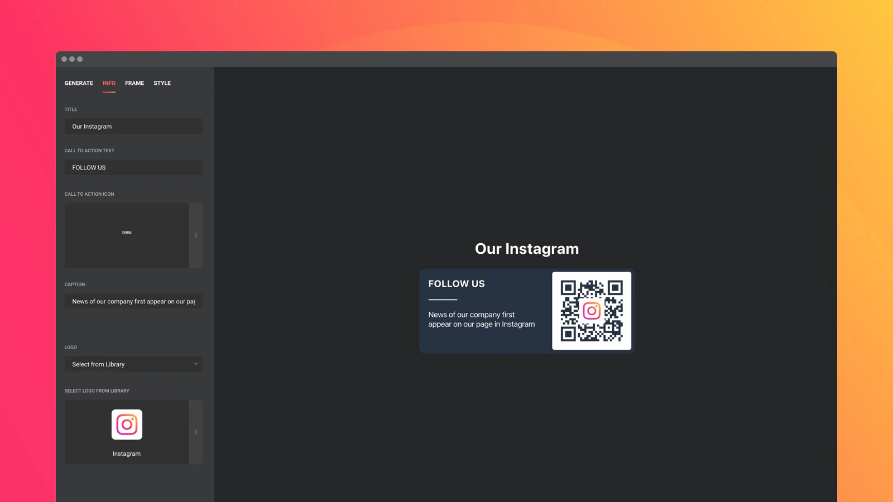Click the 'Our Instagram' preview heading
Image resolution: width=893 pixels, height=502 pixels.
coord(527,249)
